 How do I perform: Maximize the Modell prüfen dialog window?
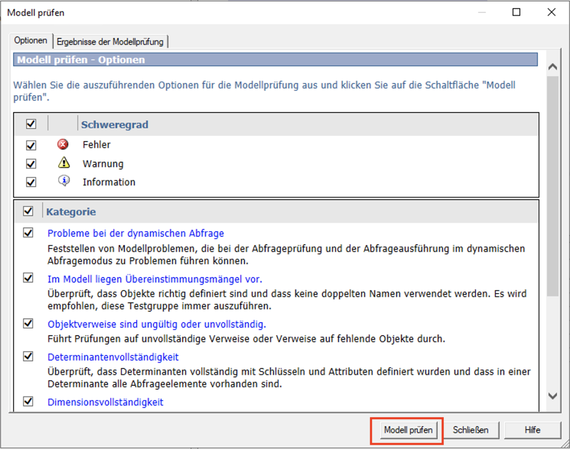click(516, 12)
